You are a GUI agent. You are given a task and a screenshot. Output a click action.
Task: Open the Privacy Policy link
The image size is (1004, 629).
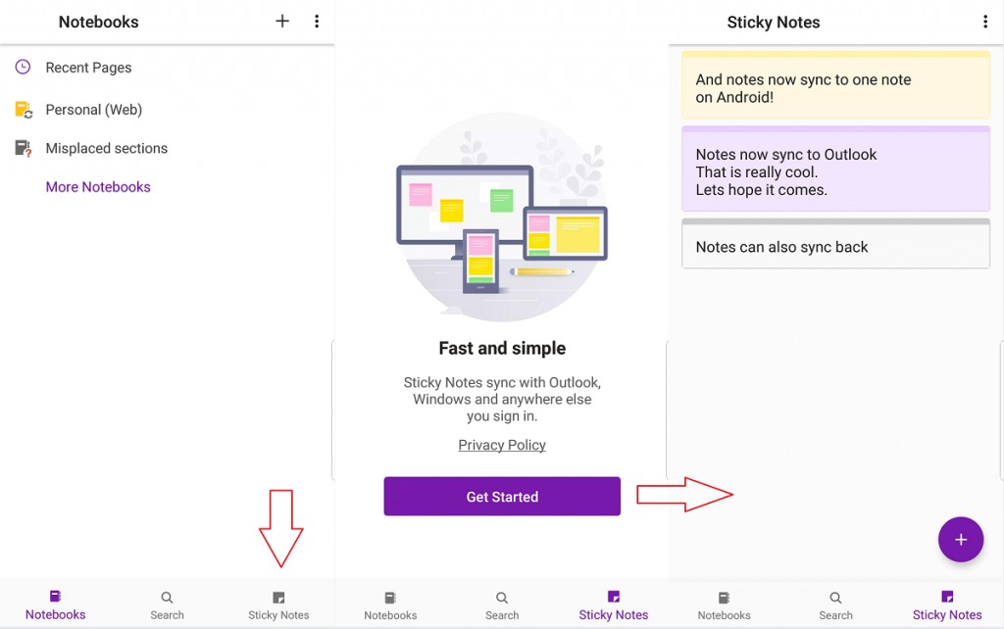click(x=501, y=445)
